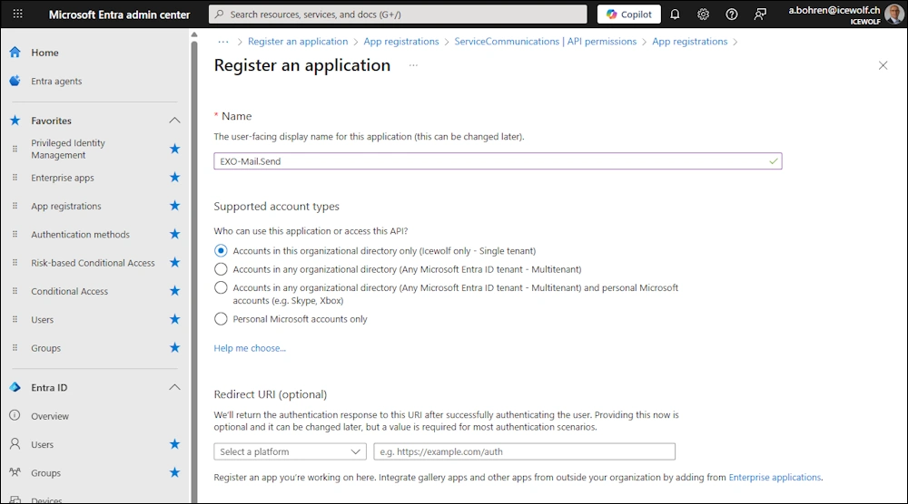The height and width of the screenshot is (504, 908).
Task: Click the sidebar vertical scrollbar
Action: click(x=192, y=272)
